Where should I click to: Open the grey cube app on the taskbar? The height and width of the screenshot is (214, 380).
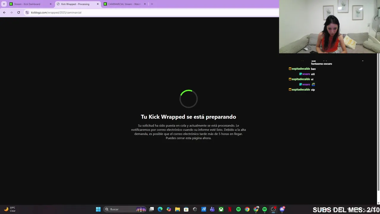pyautogui.click(x=195, y=209)
